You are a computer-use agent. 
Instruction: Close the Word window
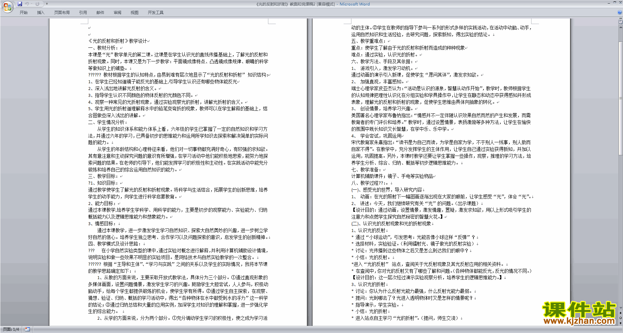[x=620, y=3]
